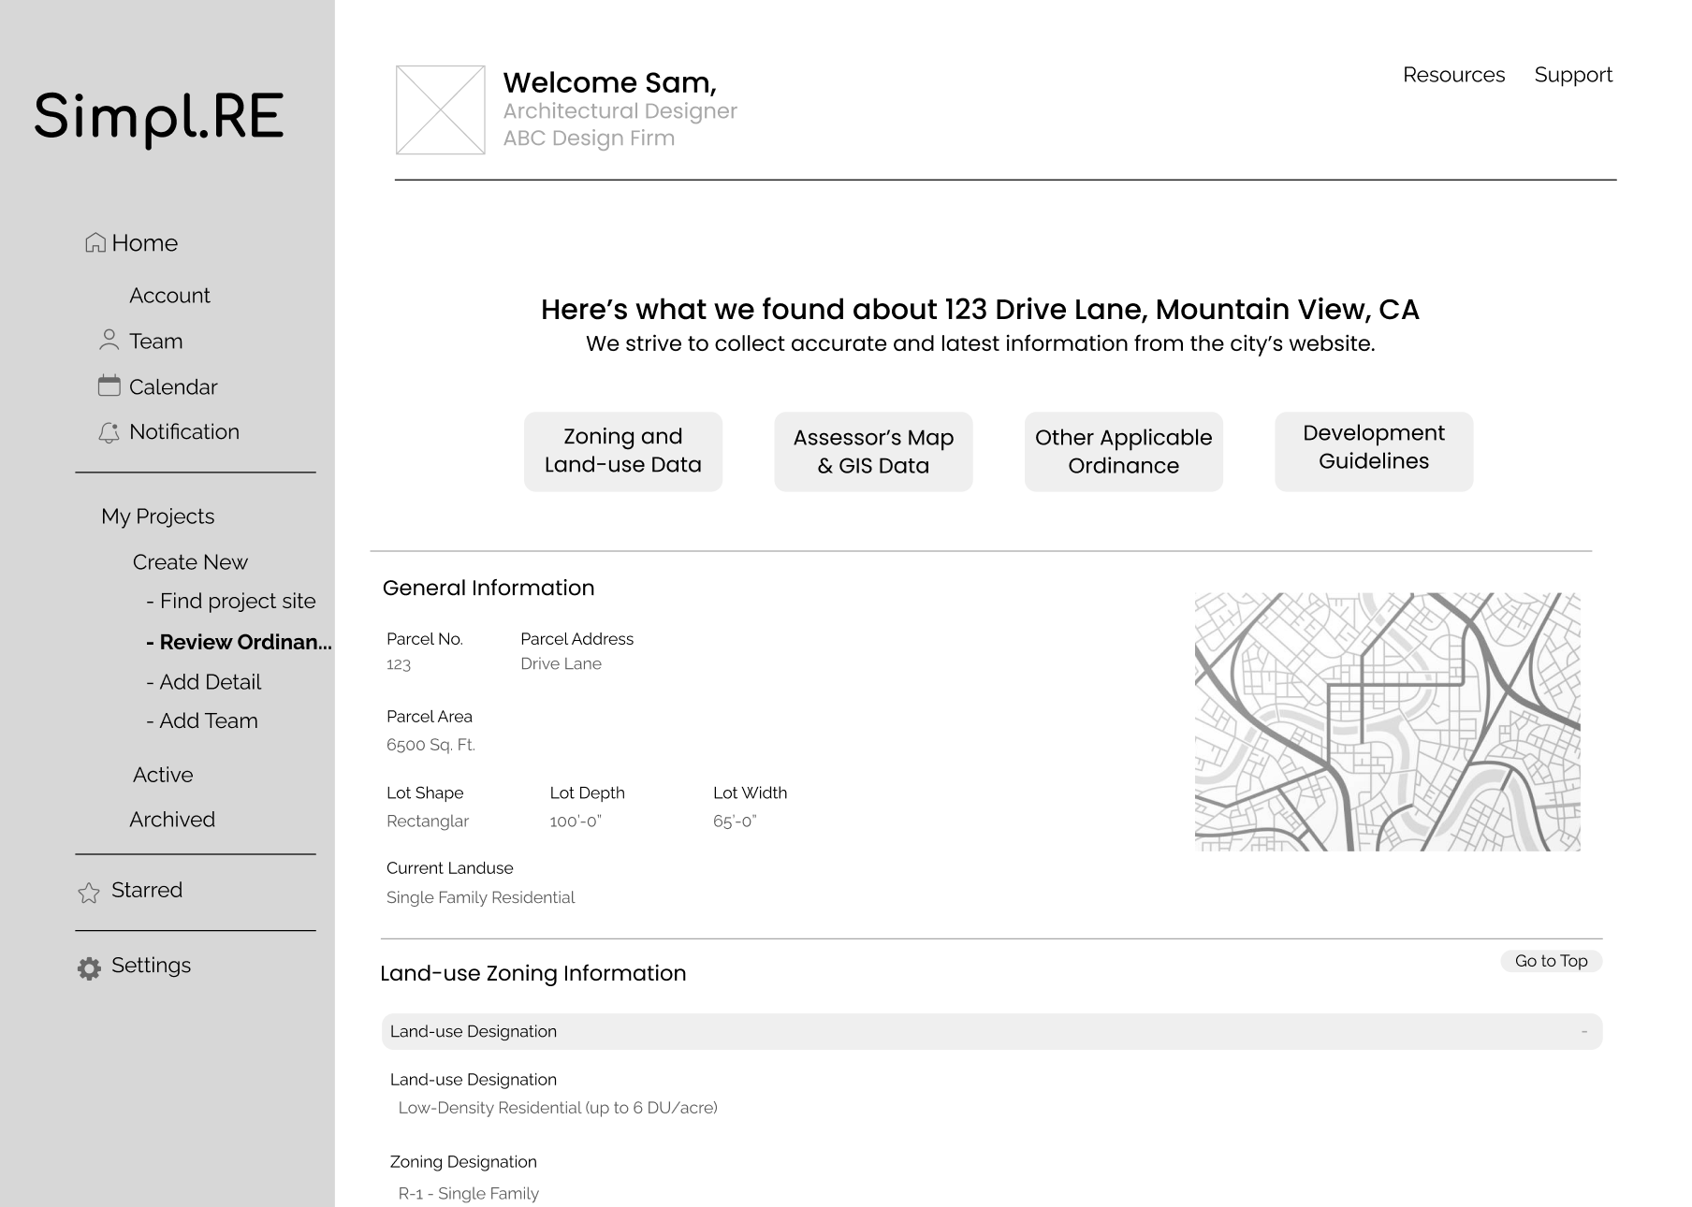
Task: Open My Projects section
Action: click(157, 516)
